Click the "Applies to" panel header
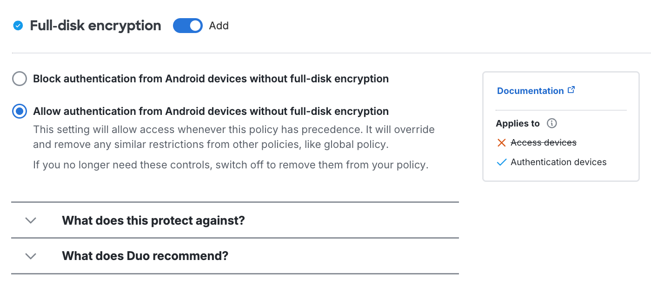The width and height of the screenshot is (651, 287). point(518,123)
